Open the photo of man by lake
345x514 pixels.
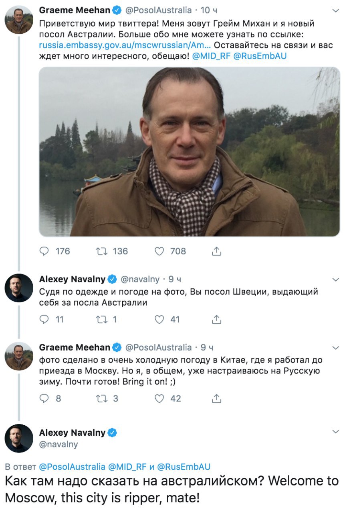click(189, 151)
